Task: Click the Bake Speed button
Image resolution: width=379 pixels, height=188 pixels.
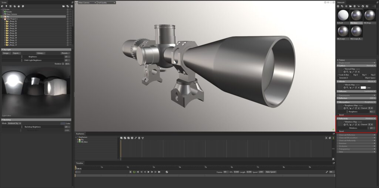Action: [270, 172]
